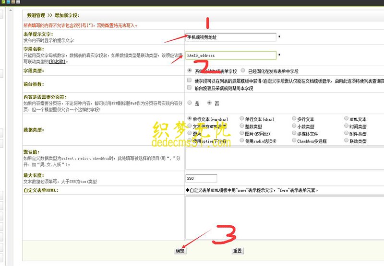Click the 表单提示文字 label
The height and width of the screenshot is (266, 384).
pos(38,34)
